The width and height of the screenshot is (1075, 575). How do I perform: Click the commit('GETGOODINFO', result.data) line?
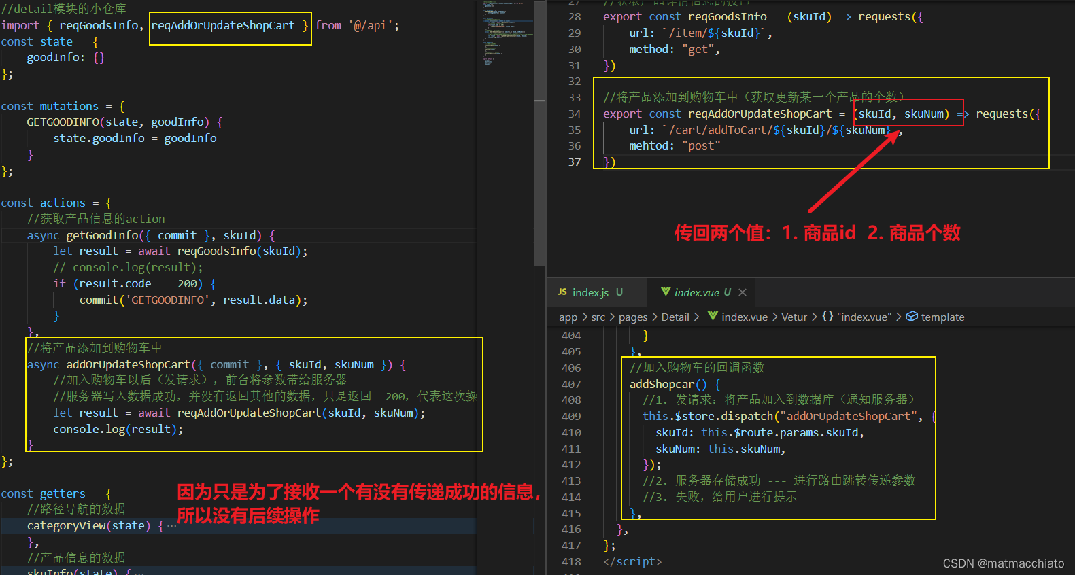point(194,300)
